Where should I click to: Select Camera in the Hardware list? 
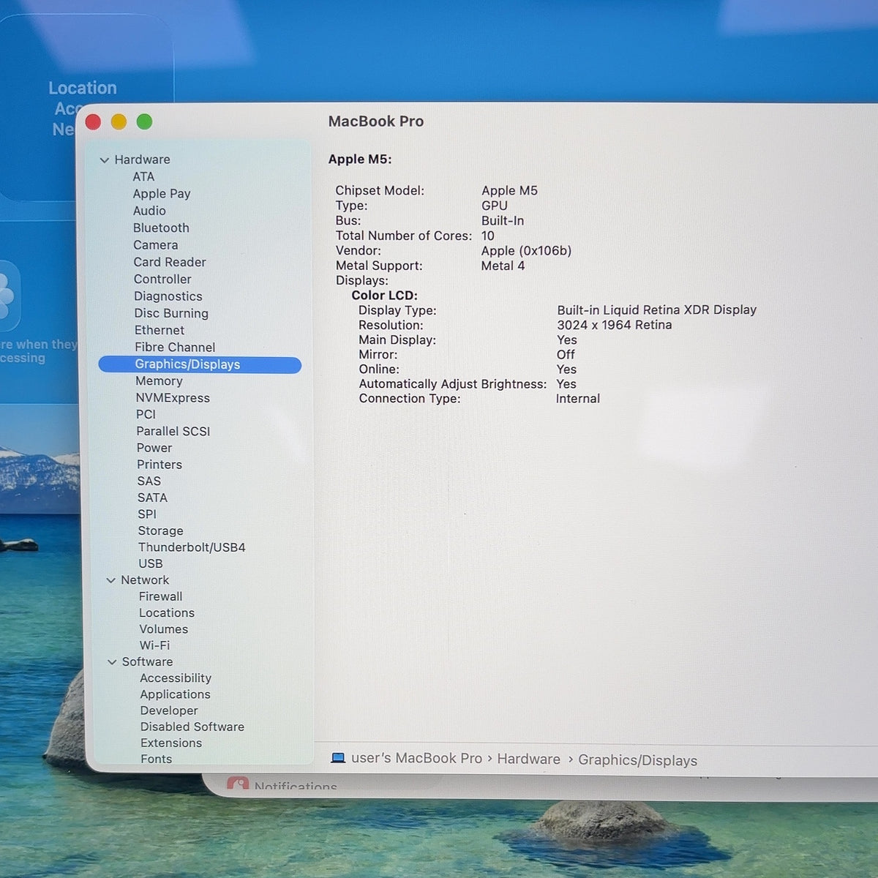tap(155, 245)
